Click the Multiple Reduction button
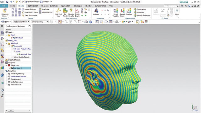This screenshot has height=113, width=201. tap(142, 15)
